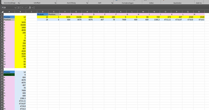Select row 37 header
This screenshot has height=110, width=209.
(x=2, y=109)
